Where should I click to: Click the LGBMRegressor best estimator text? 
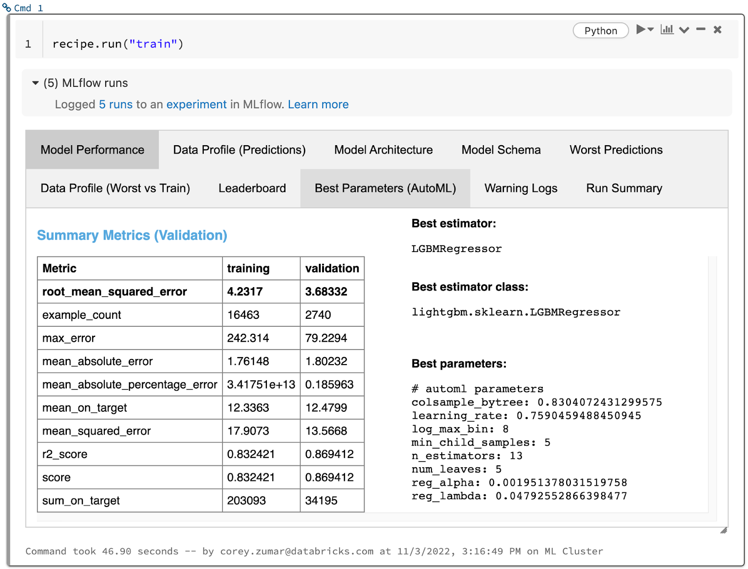point(457,249)
